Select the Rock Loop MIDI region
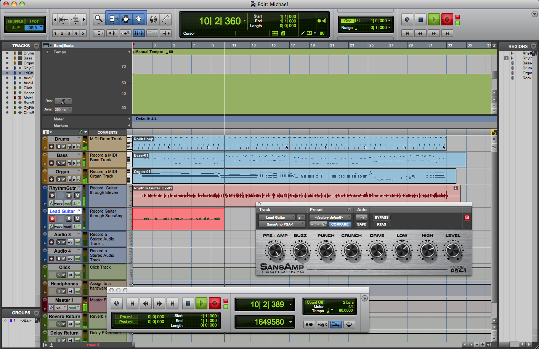Screen dimensions: 539x349 pos(289,143)
